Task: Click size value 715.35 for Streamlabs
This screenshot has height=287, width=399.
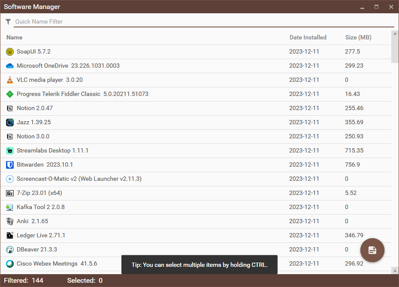Action: 354,151
